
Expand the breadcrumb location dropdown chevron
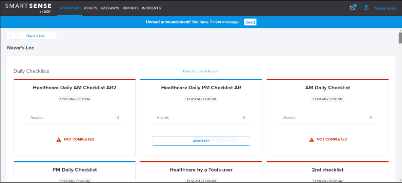click(x=10, y=36)
